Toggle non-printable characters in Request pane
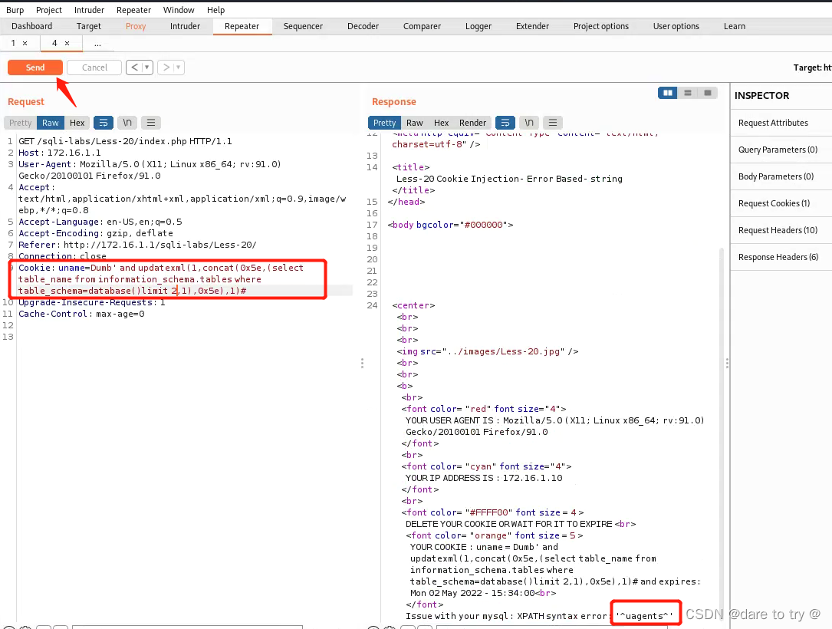This screenshot has height=629, width=832. click(127, 123)
